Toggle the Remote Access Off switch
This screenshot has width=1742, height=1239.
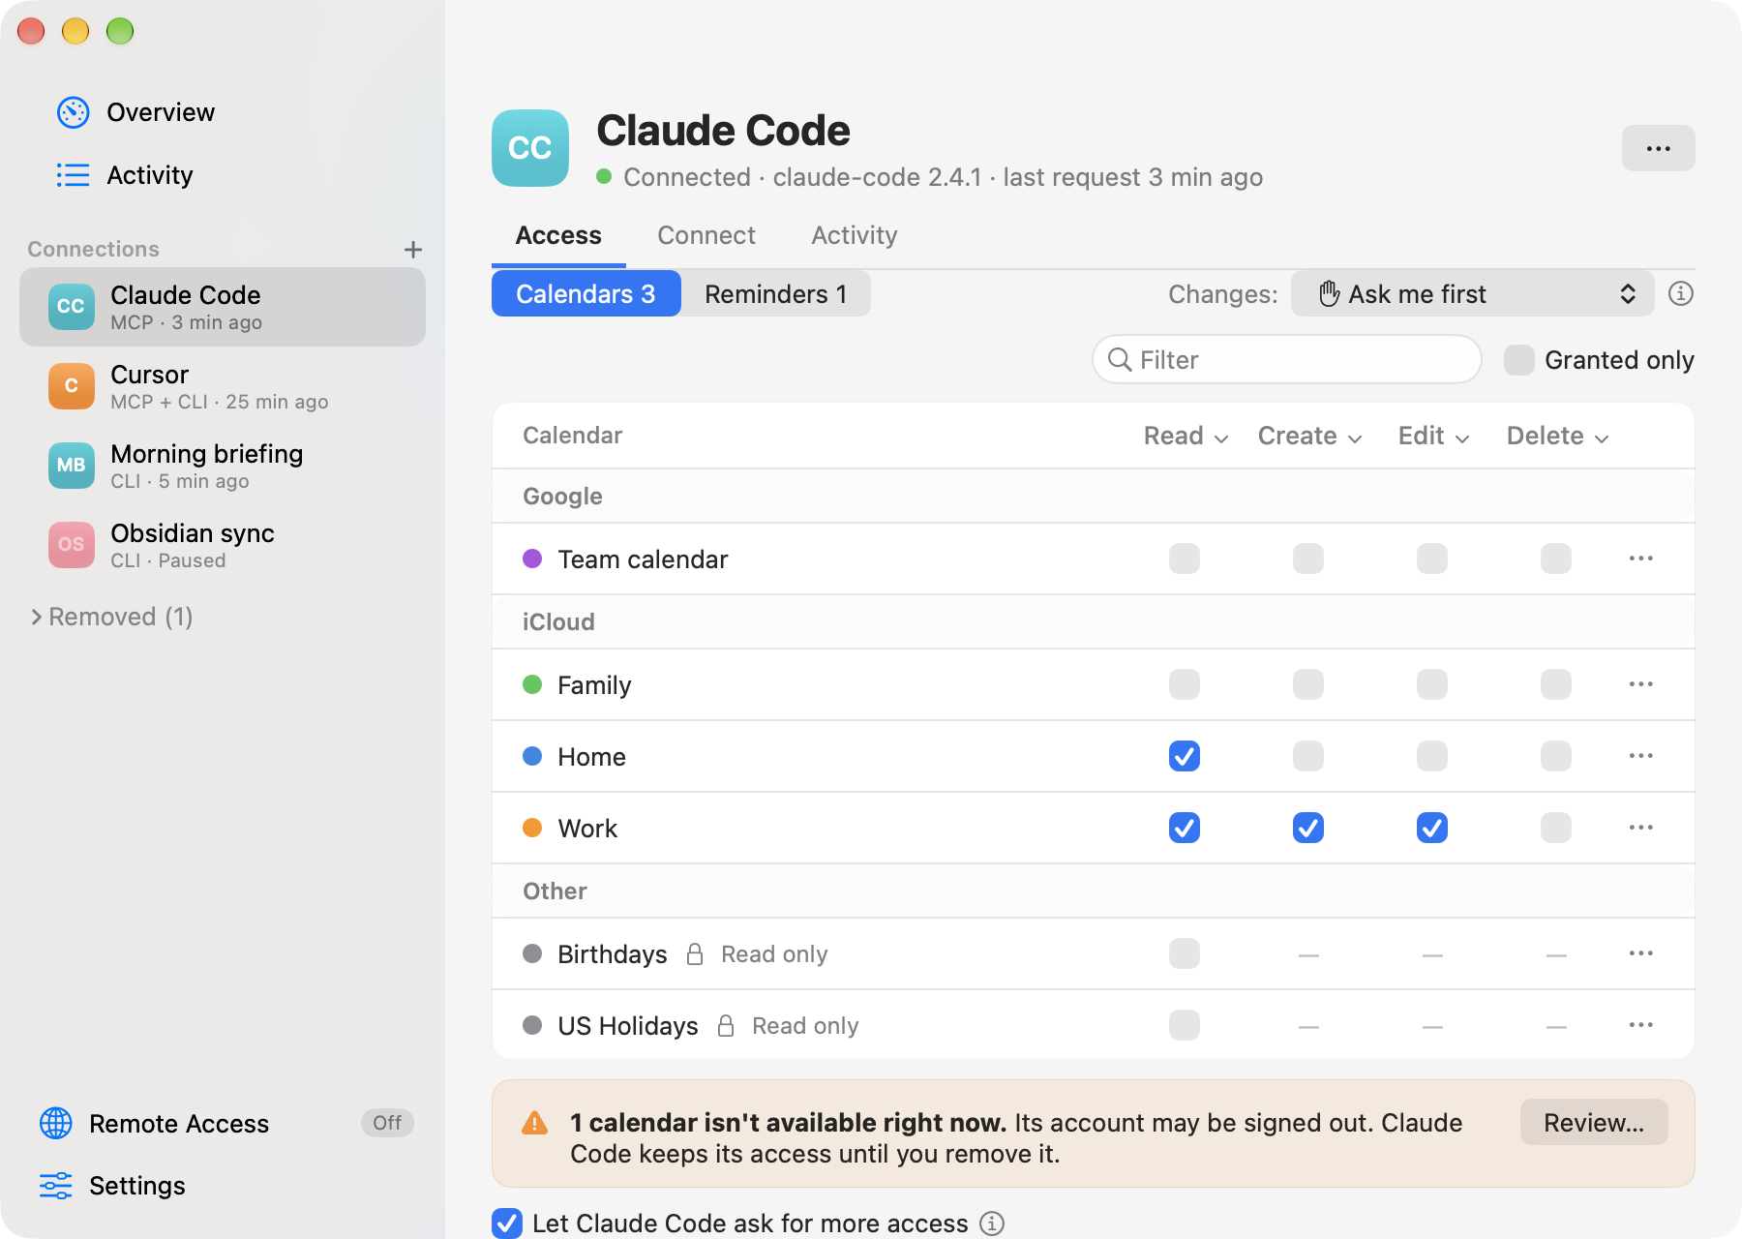click(387, 1123)
